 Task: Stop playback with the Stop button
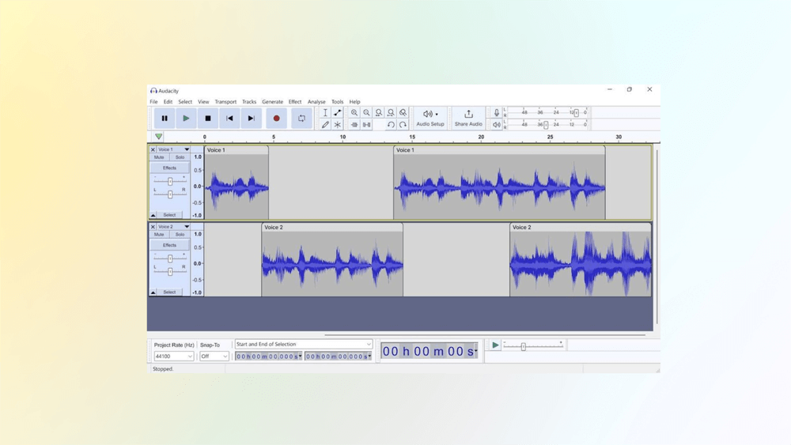(208, 119)
